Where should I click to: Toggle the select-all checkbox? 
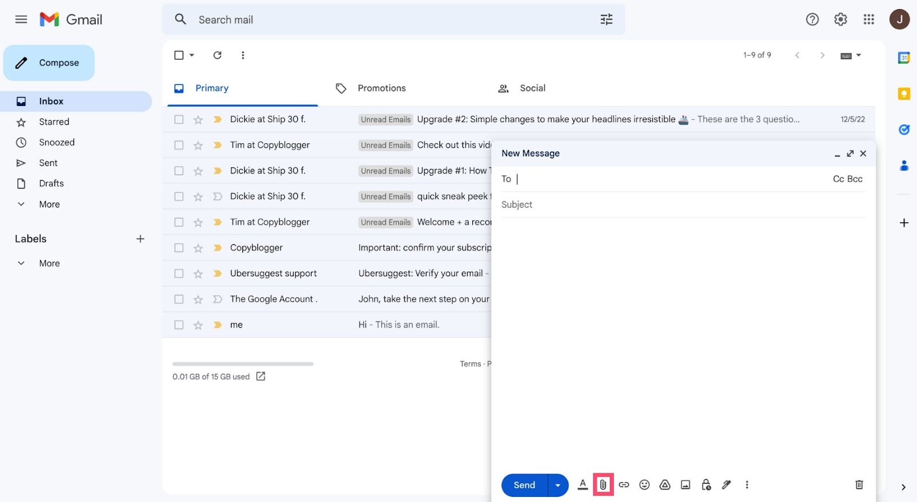tap(179, 55)
